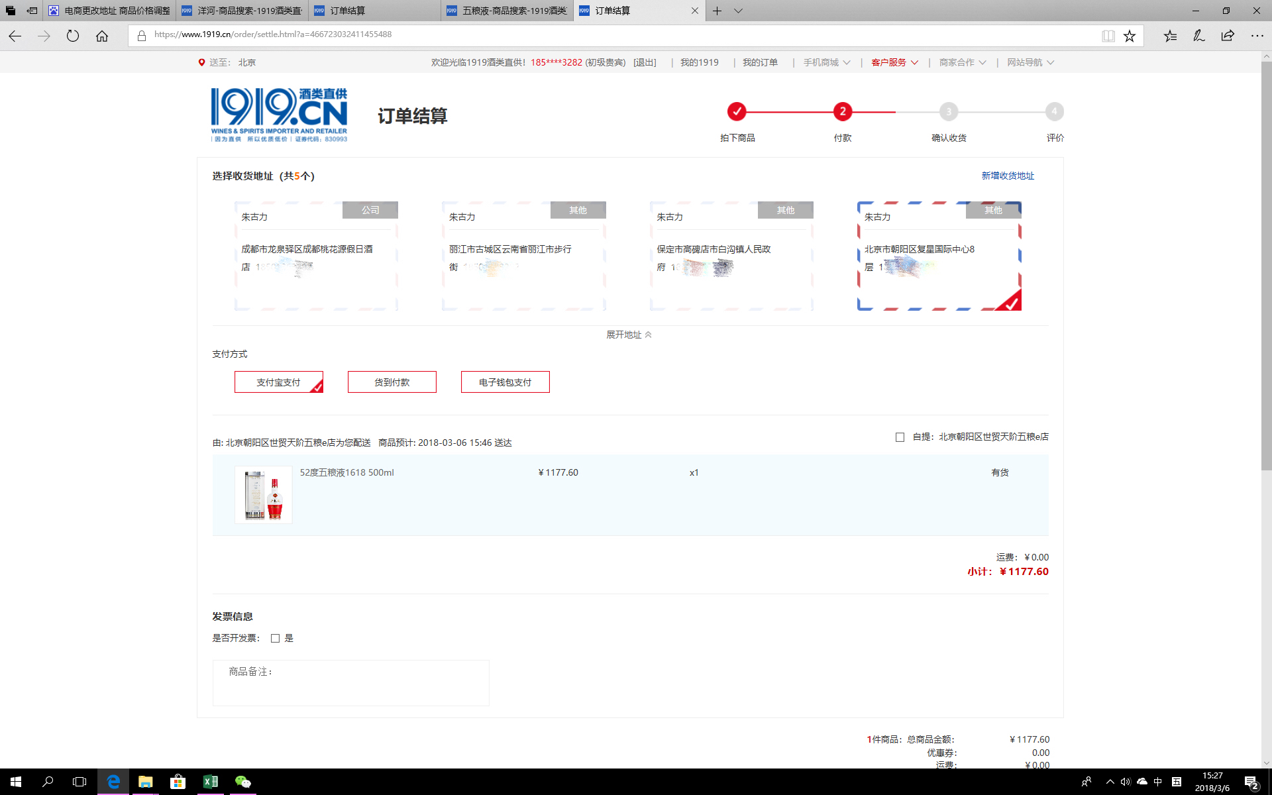
Task: Open the new tab plus icon
Action: pyautogui.click(x=717, y=11)
